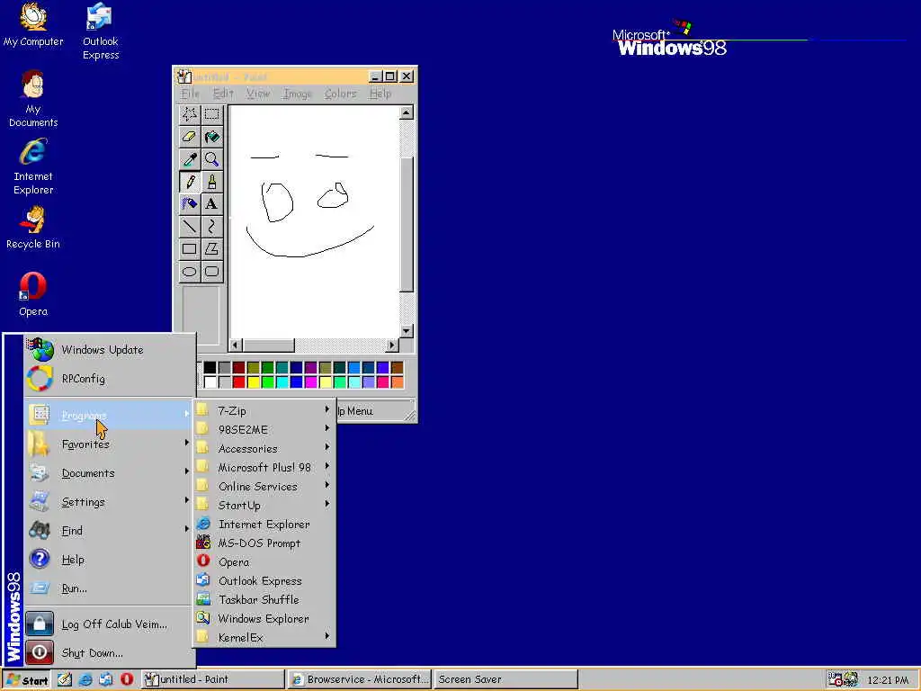Choose Log Off Calub Veim
This screenshot has height=691, width=921.
point(109,624)
